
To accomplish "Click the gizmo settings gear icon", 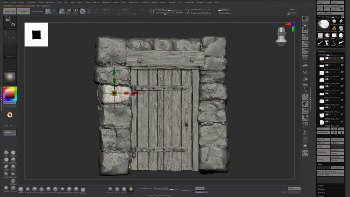I will 101,64.
